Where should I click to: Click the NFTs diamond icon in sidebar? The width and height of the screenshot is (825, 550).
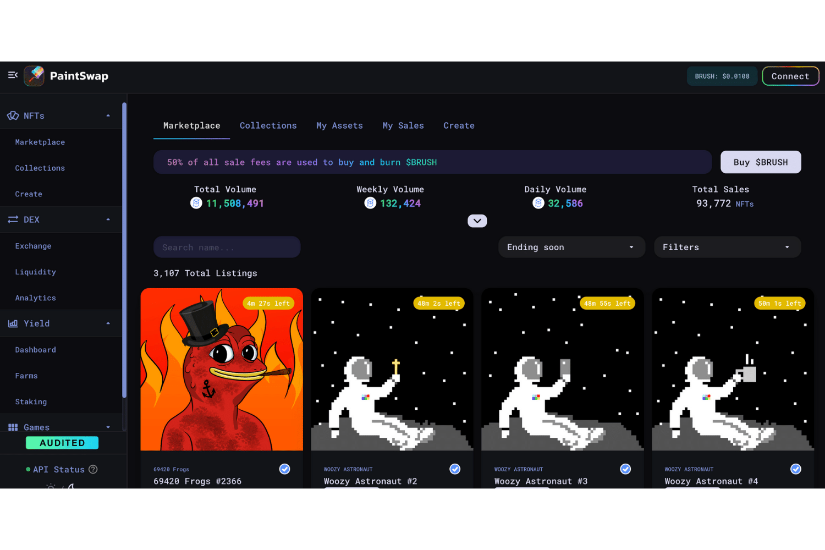point(13,116)
